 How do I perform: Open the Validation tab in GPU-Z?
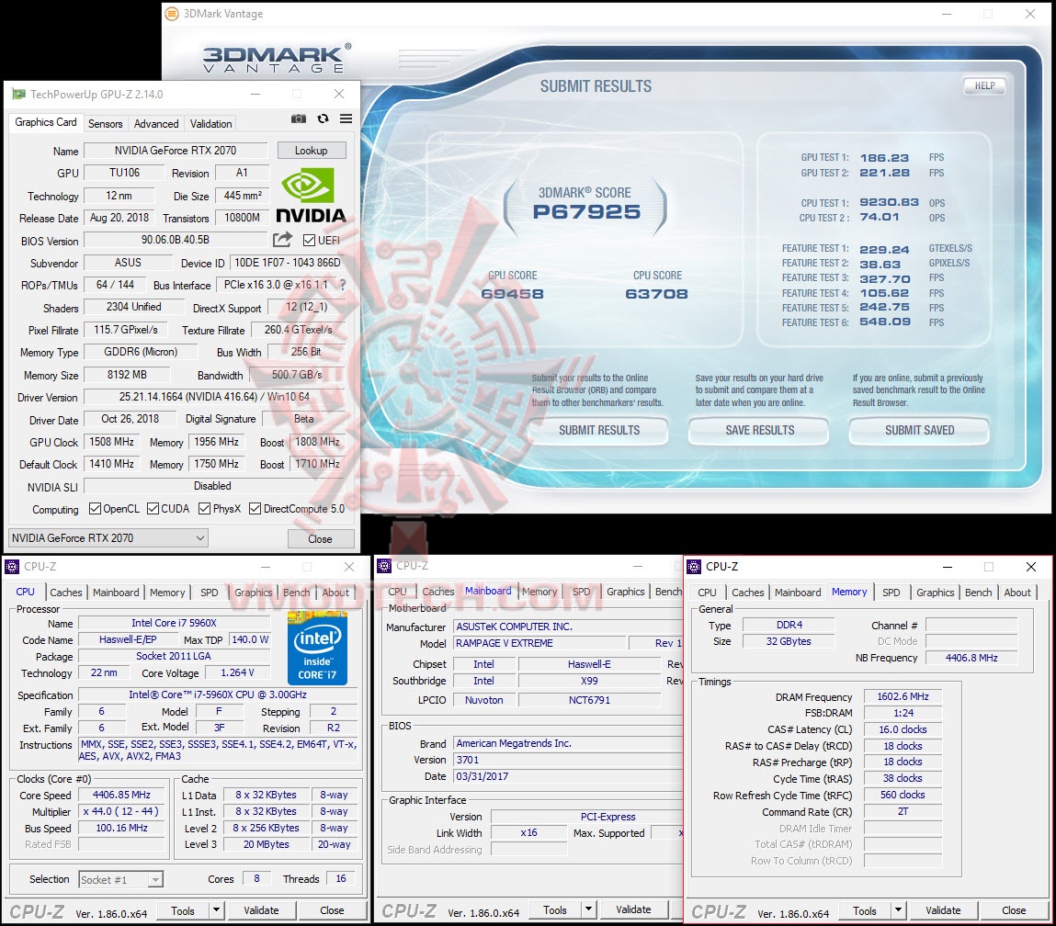pos(210,124)
